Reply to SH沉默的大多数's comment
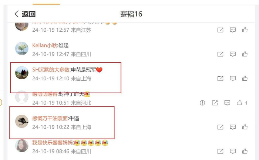 click(x=233, y=79)
